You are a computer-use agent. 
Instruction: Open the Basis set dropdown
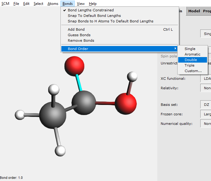[x=205, y=105]
